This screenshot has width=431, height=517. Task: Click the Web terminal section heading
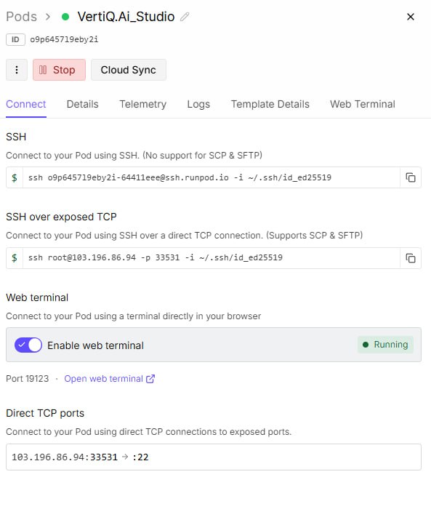click(x=37, y=297)
